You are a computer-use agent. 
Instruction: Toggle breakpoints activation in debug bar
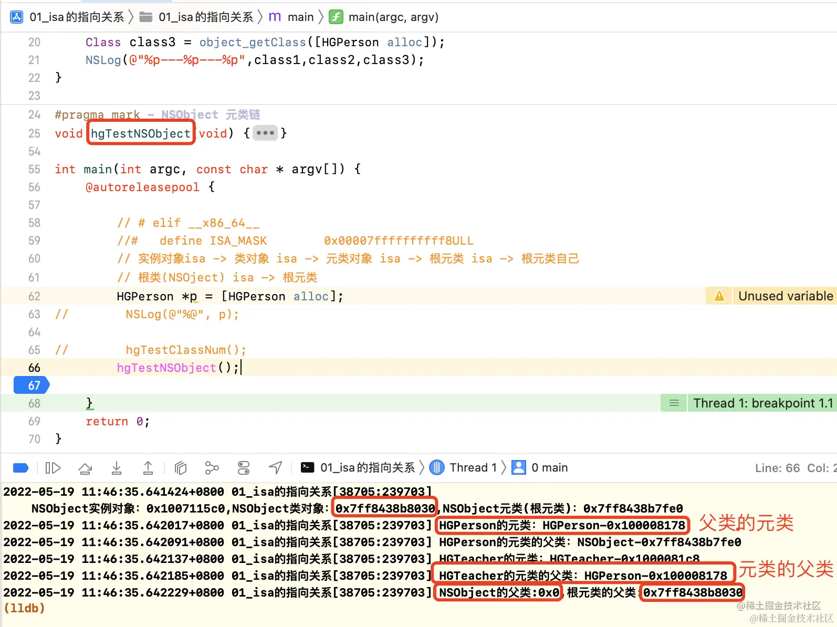tap(20, 468)
